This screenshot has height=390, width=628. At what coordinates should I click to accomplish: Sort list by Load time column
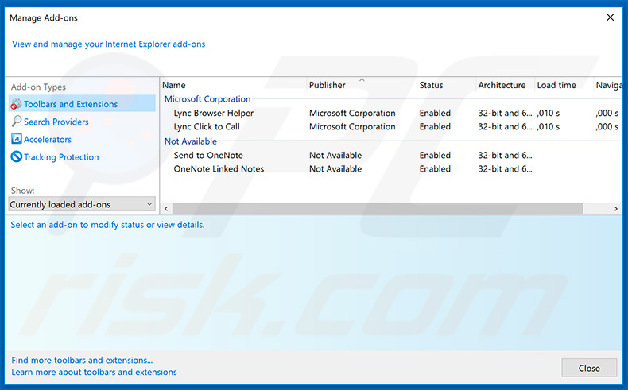point(556,85)
